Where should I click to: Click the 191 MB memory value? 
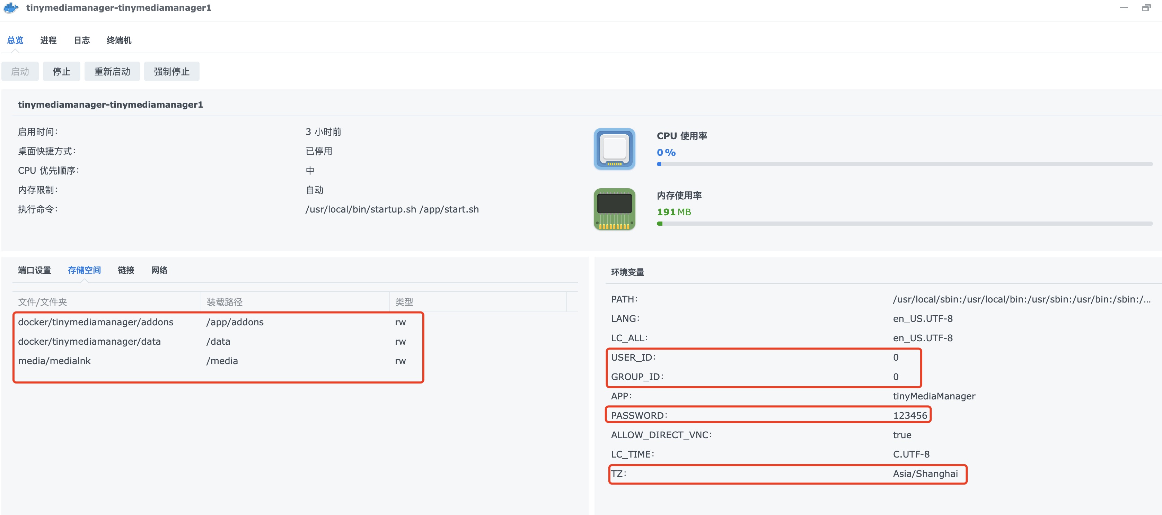tap(674, 212)
